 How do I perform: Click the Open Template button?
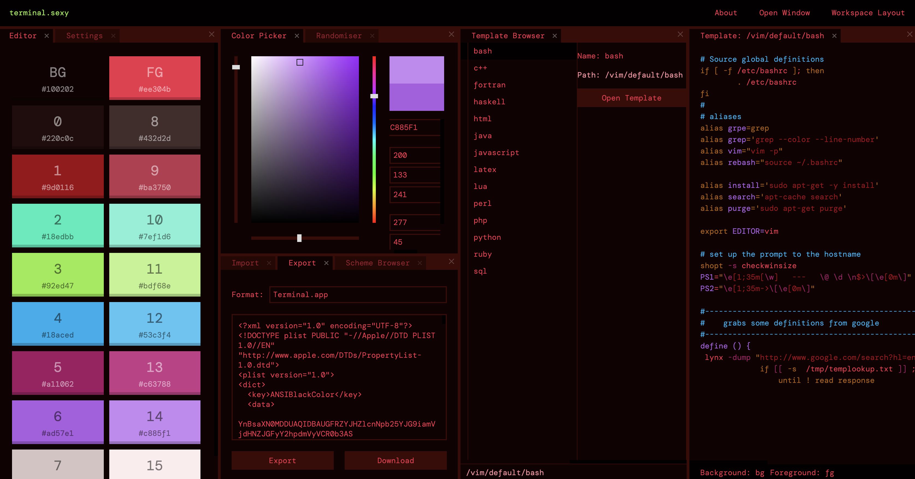point(631,98)
